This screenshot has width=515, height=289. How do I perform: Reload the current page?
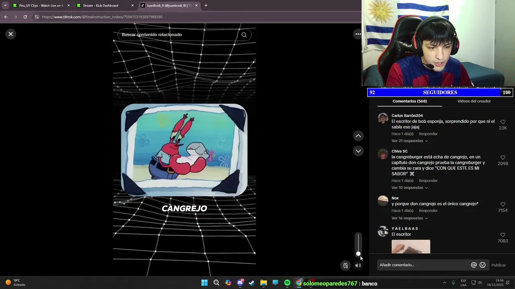point(25,17)
